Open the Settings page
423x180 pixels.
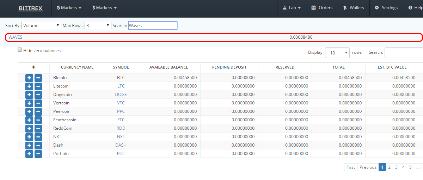386,8
